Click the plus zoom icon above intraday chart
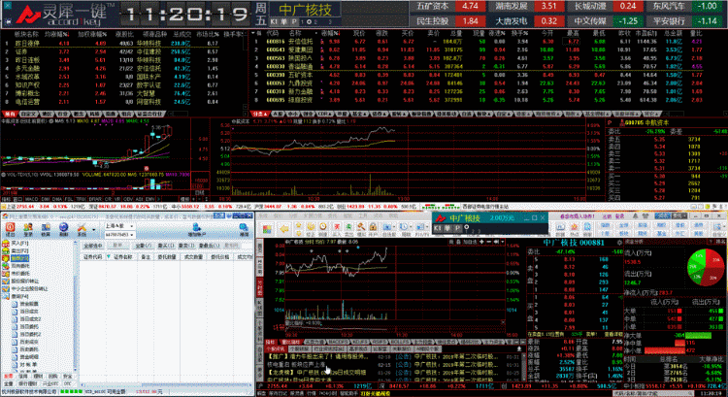Viewport: 728px width, 397px height. pyautogui.click(x=481, y=242)
